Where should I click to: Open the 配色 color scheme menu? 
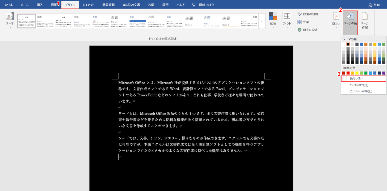coord(273,20)
